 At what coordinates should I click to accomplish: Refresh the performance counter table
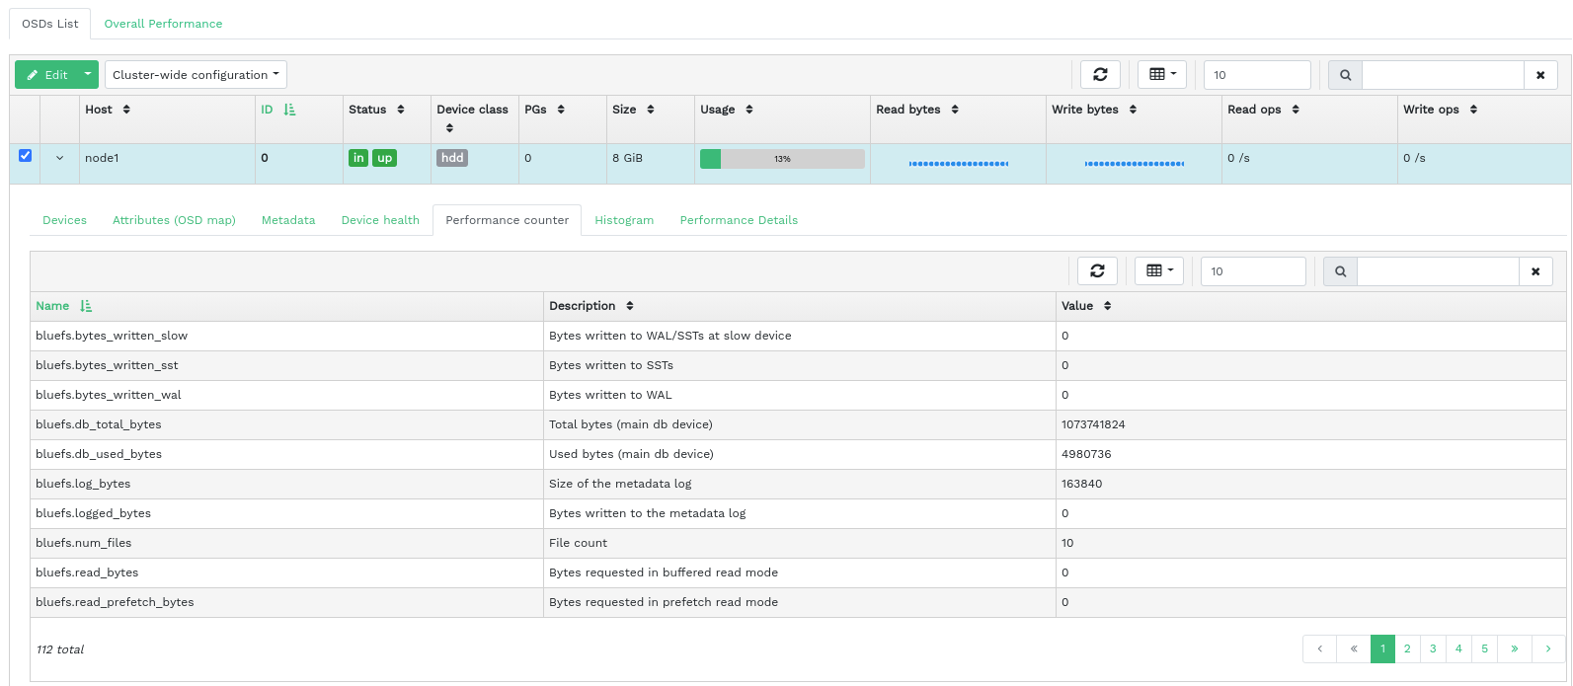[1097, 271]
